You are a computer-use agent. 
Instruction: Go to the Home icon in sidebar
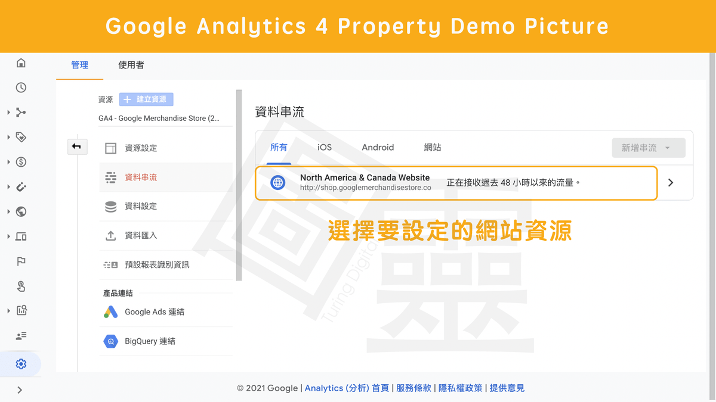coord(21,63)
